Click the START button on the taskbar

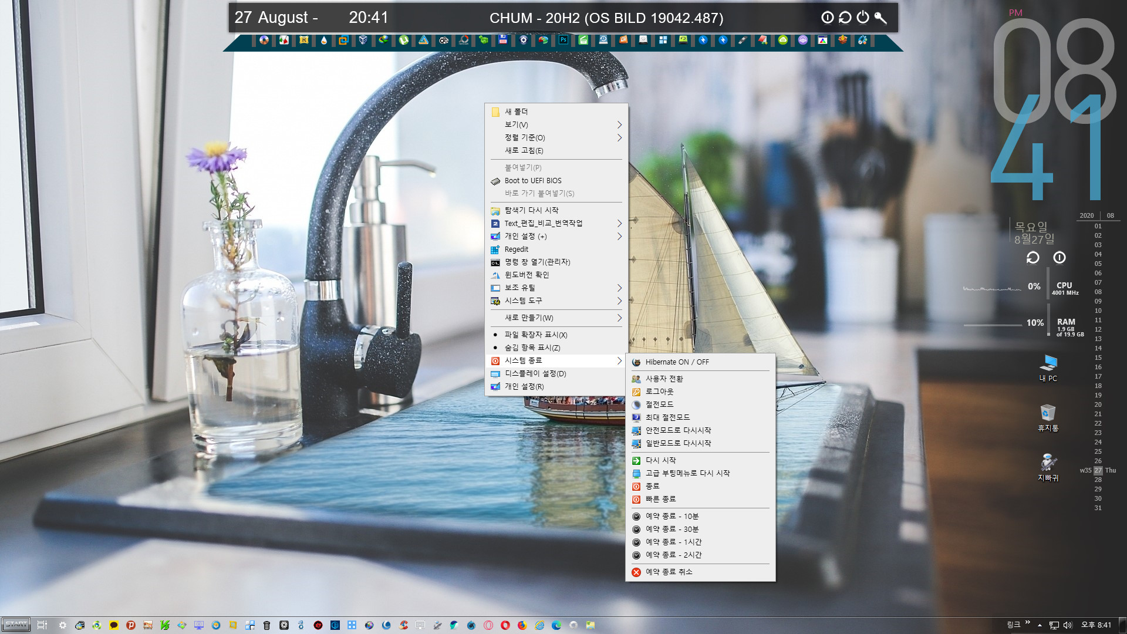click(x=16, y=625)
